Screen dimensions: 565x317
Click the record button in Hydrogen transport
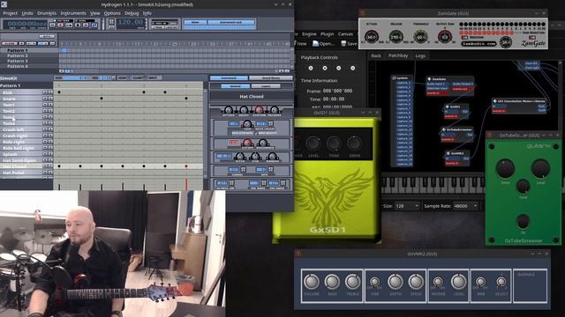61,26
